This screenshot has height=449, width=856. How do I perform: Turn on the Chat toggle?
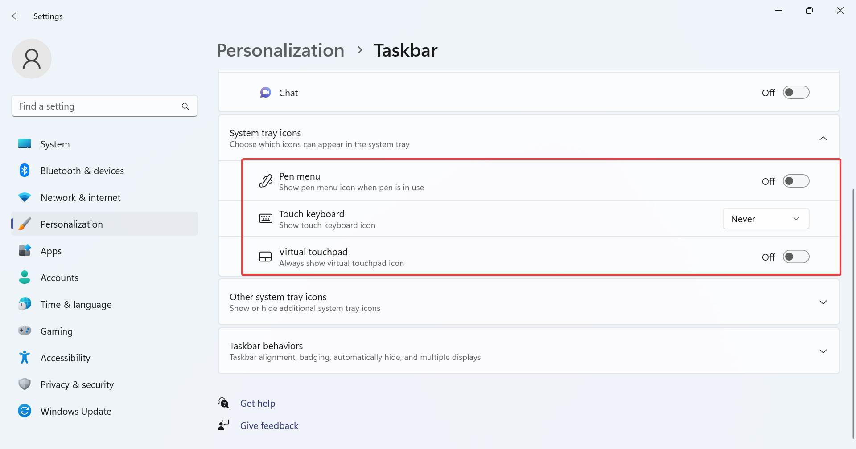796,92
